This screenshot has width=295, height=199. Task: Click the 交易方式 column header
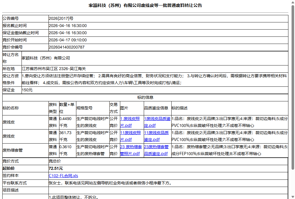click(x=114, y=108)
